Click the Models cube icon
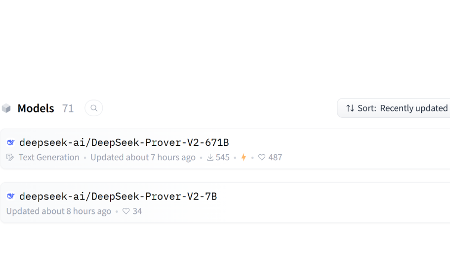450x271 pixels. click(x=6, y=108)
